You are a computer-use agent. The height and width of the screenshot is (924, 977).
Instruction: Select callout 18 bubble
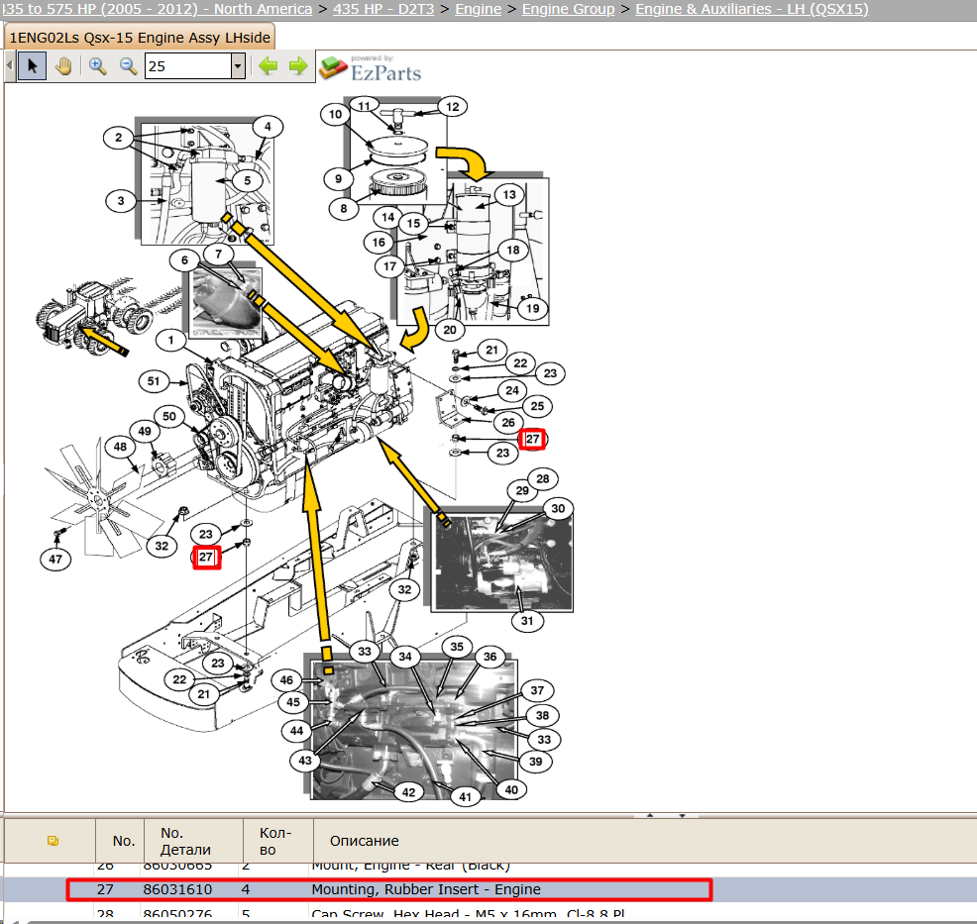(513, 250)
